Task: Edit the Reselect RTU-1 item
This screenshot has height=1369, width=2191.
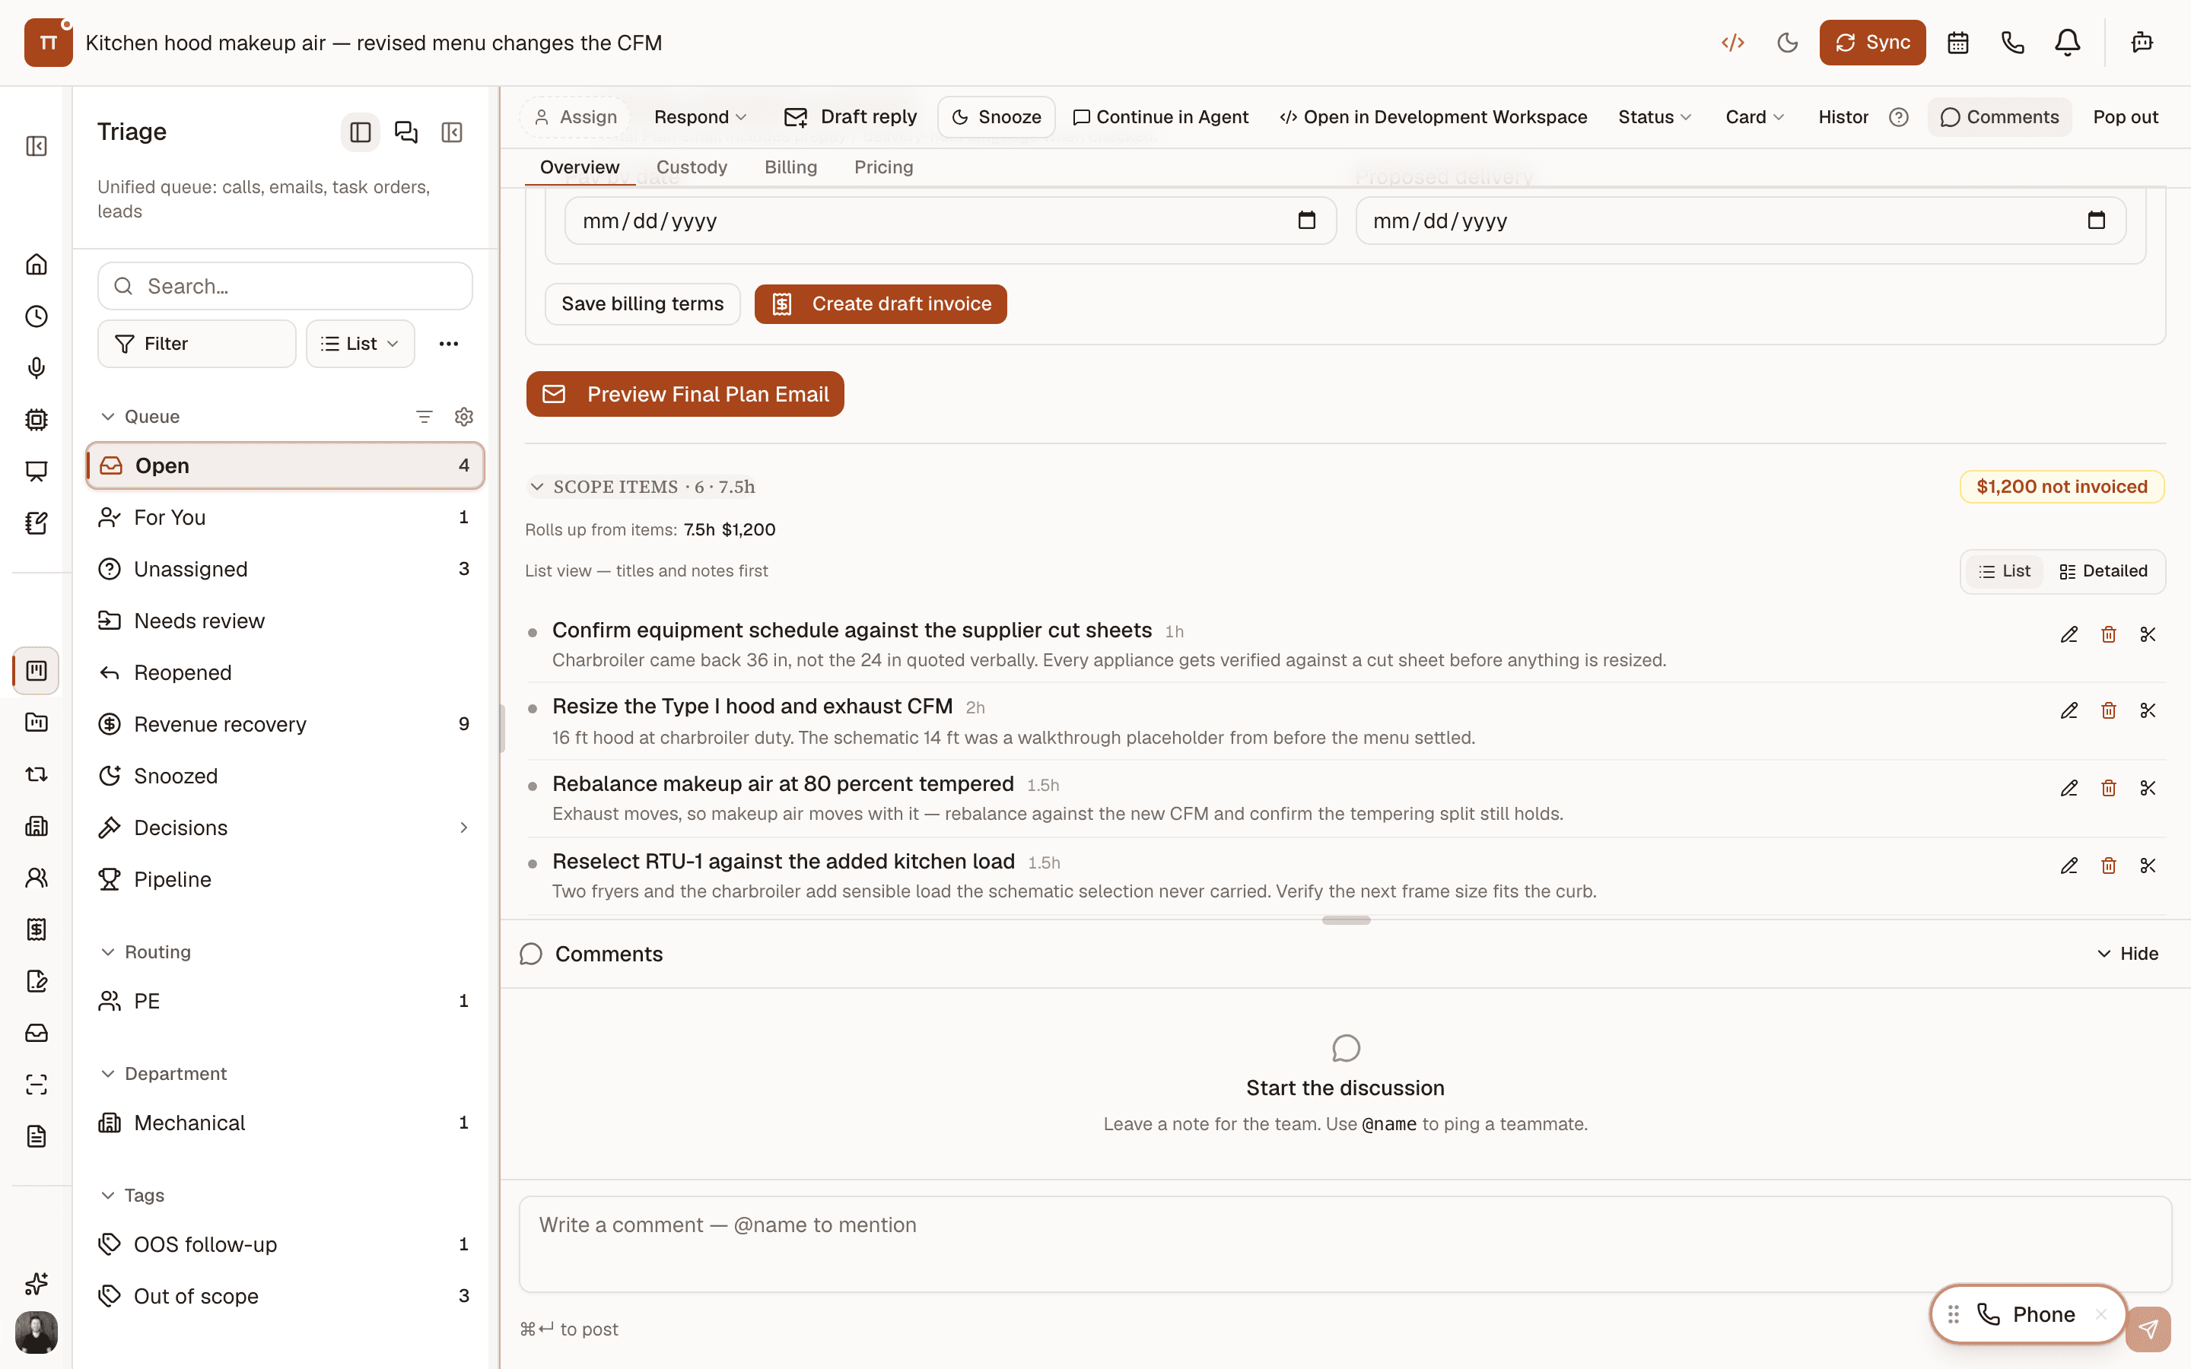Action: point(2069,866)
